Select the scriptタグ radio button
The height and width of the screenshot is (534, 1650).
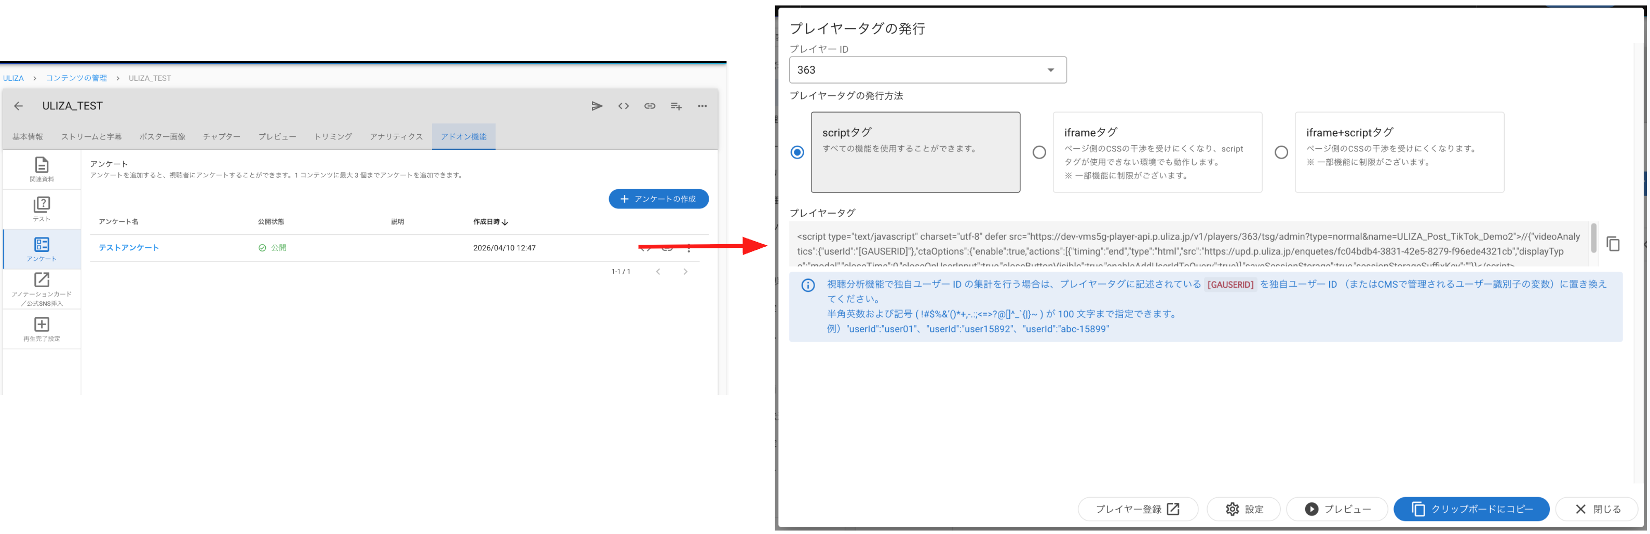[x=797, y=152]
